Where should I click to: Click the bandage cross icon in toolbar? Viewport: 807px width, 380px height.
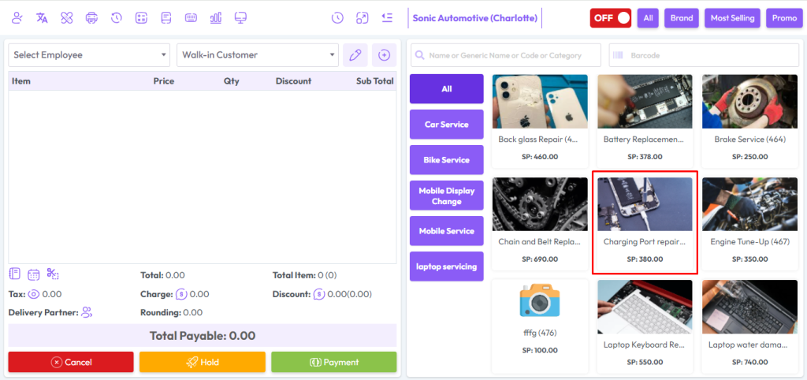66,18
